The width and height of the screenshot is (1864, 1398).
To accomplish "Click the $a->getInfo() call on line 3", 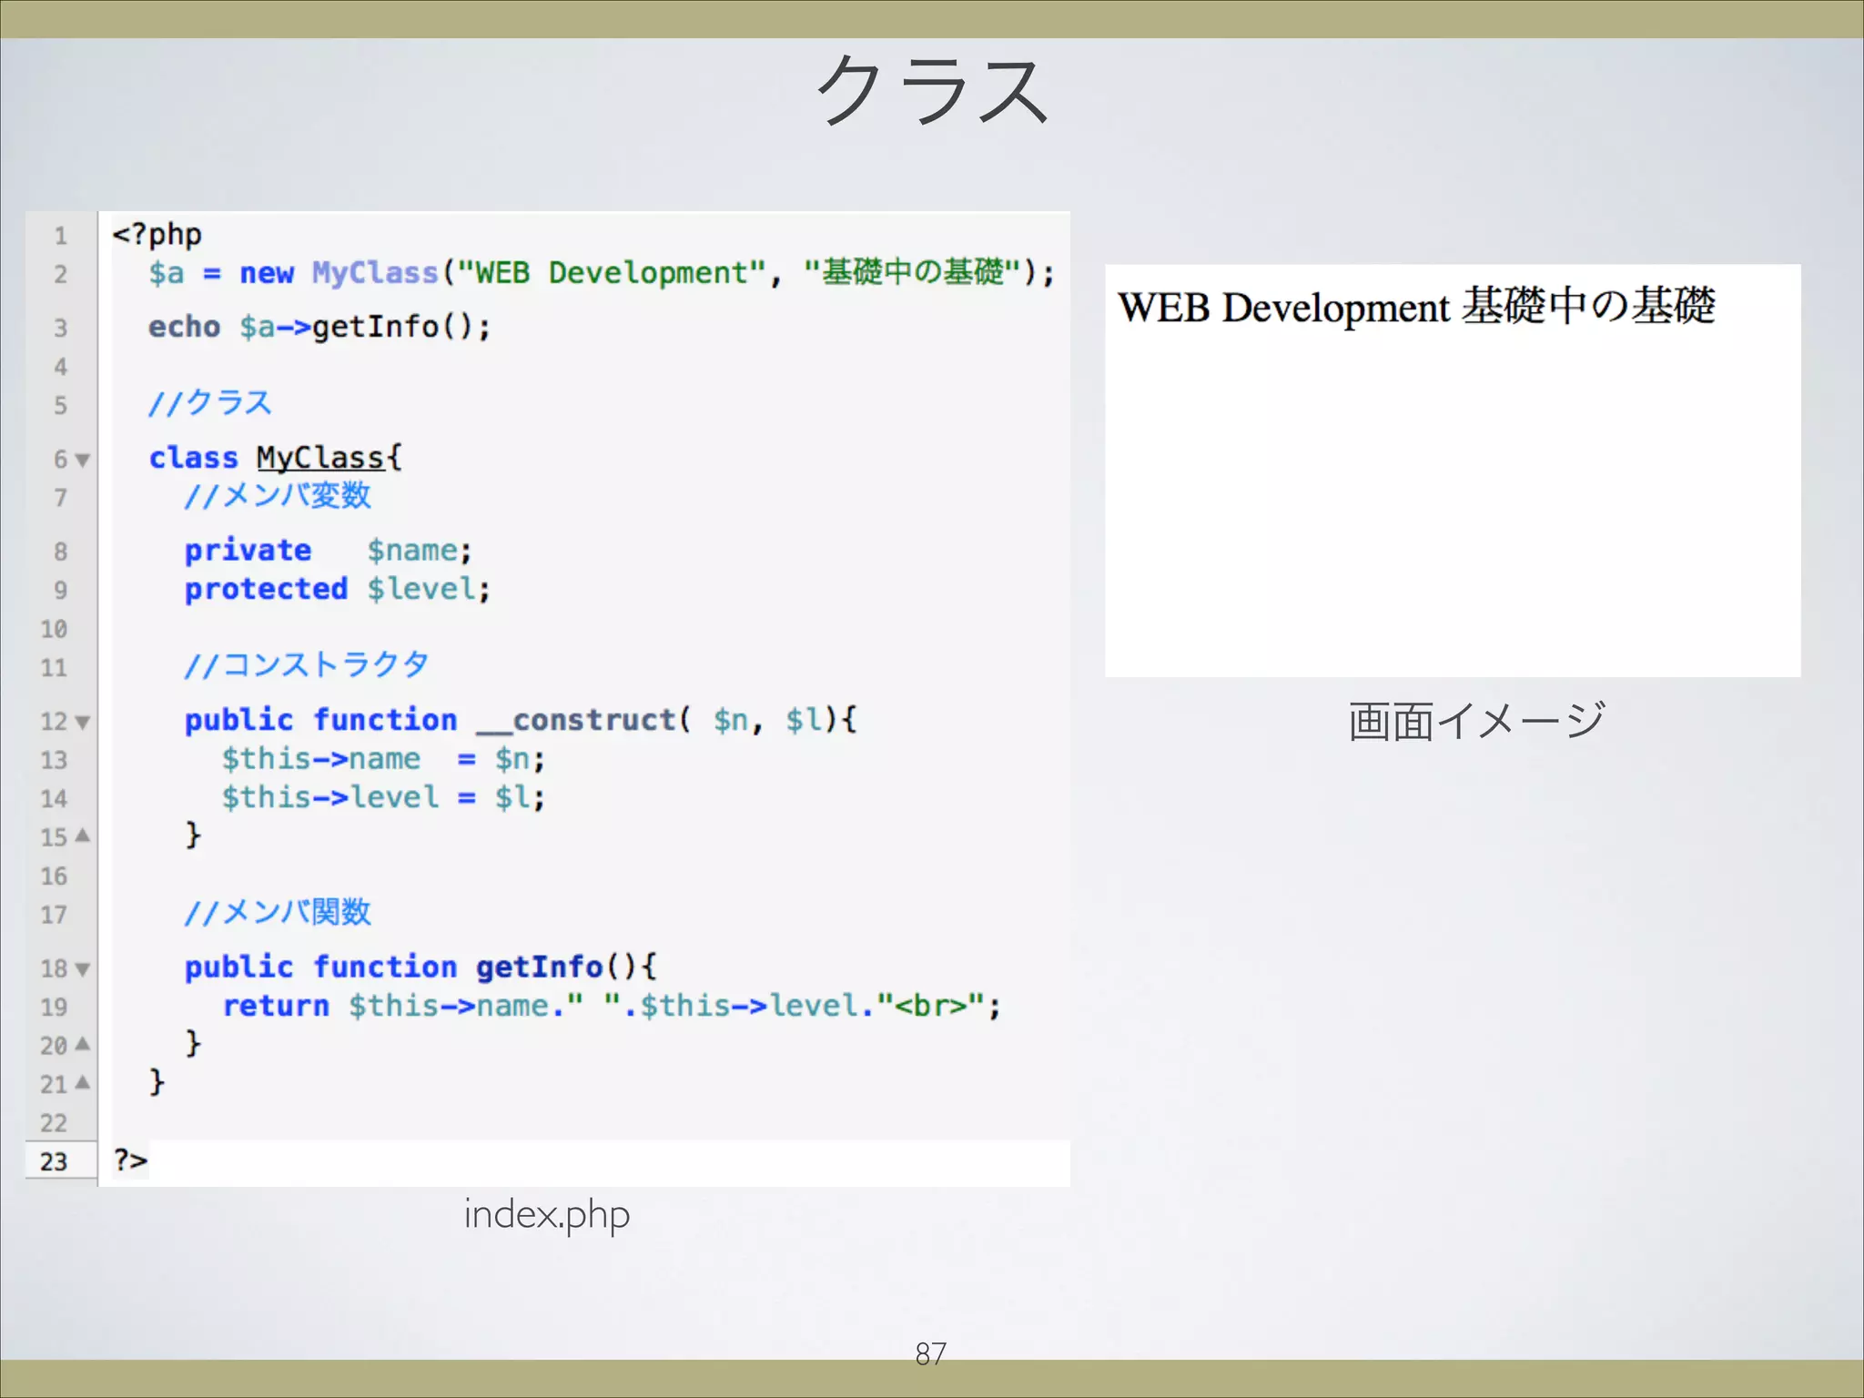I will pos(364,327).
